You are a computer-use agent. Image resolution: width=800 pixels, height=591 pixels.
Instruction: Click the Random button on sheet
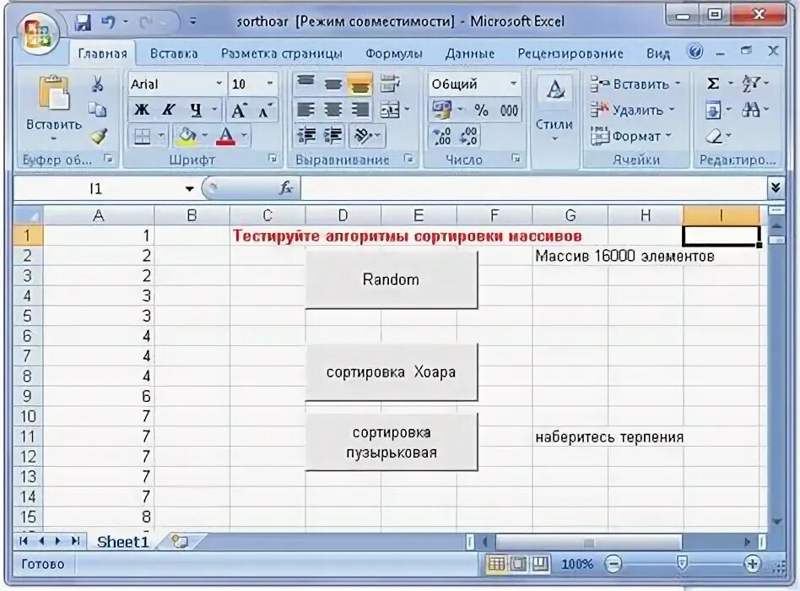coord(392,279)
